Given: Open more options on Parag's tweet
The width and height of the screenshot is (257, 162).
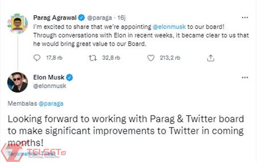Looking at the screenshot, I should [x=244, y=17].
